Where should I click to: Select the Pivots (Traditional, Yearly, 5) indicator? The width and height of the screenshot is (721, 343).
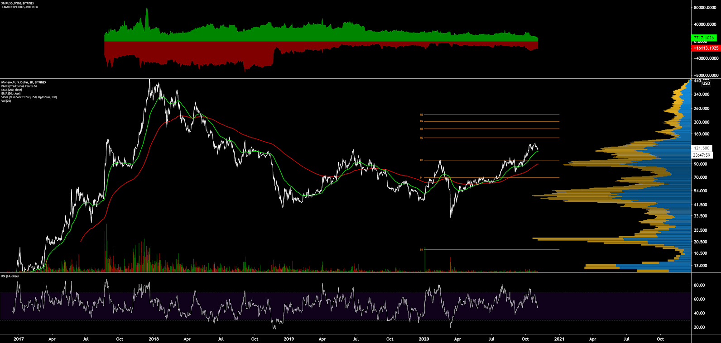tap(19, 86)
